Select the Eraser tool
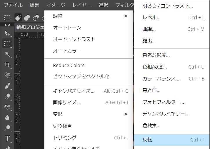Screen dimensions: 210x149 tap(7, 96)
